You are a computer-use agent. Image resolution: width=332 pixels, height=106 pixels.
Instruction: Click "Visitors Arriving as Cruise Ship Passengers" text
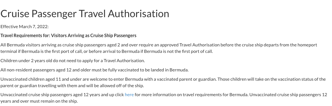(94, 35)
